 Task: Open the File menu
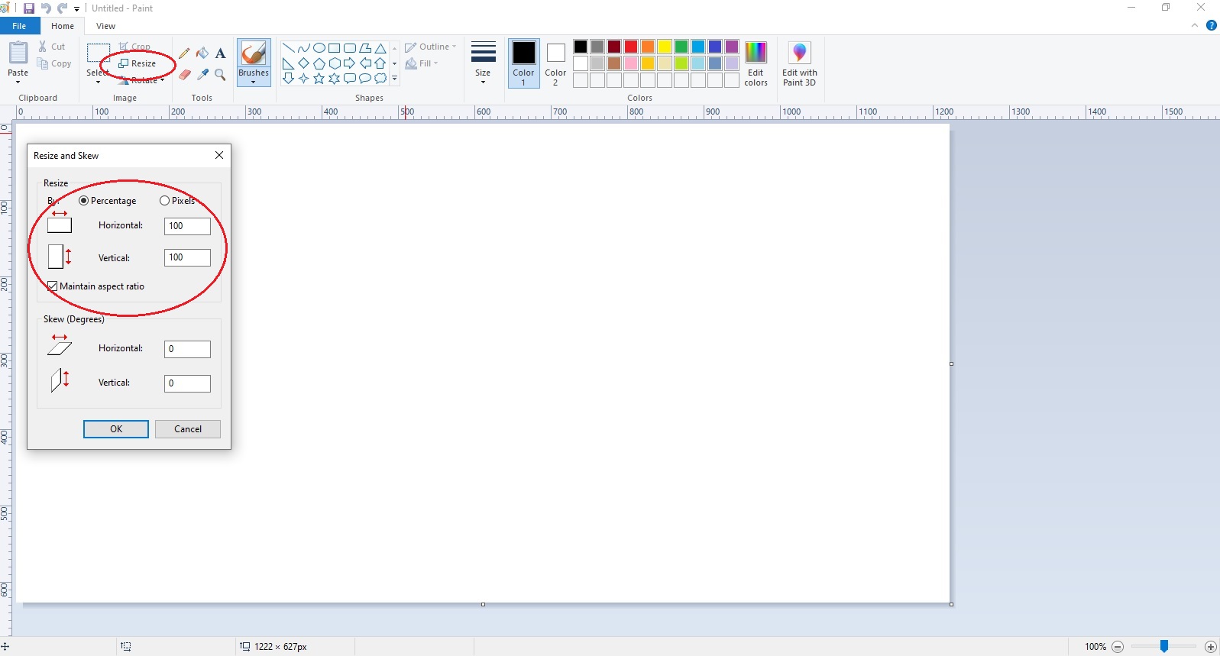[19, 26]
